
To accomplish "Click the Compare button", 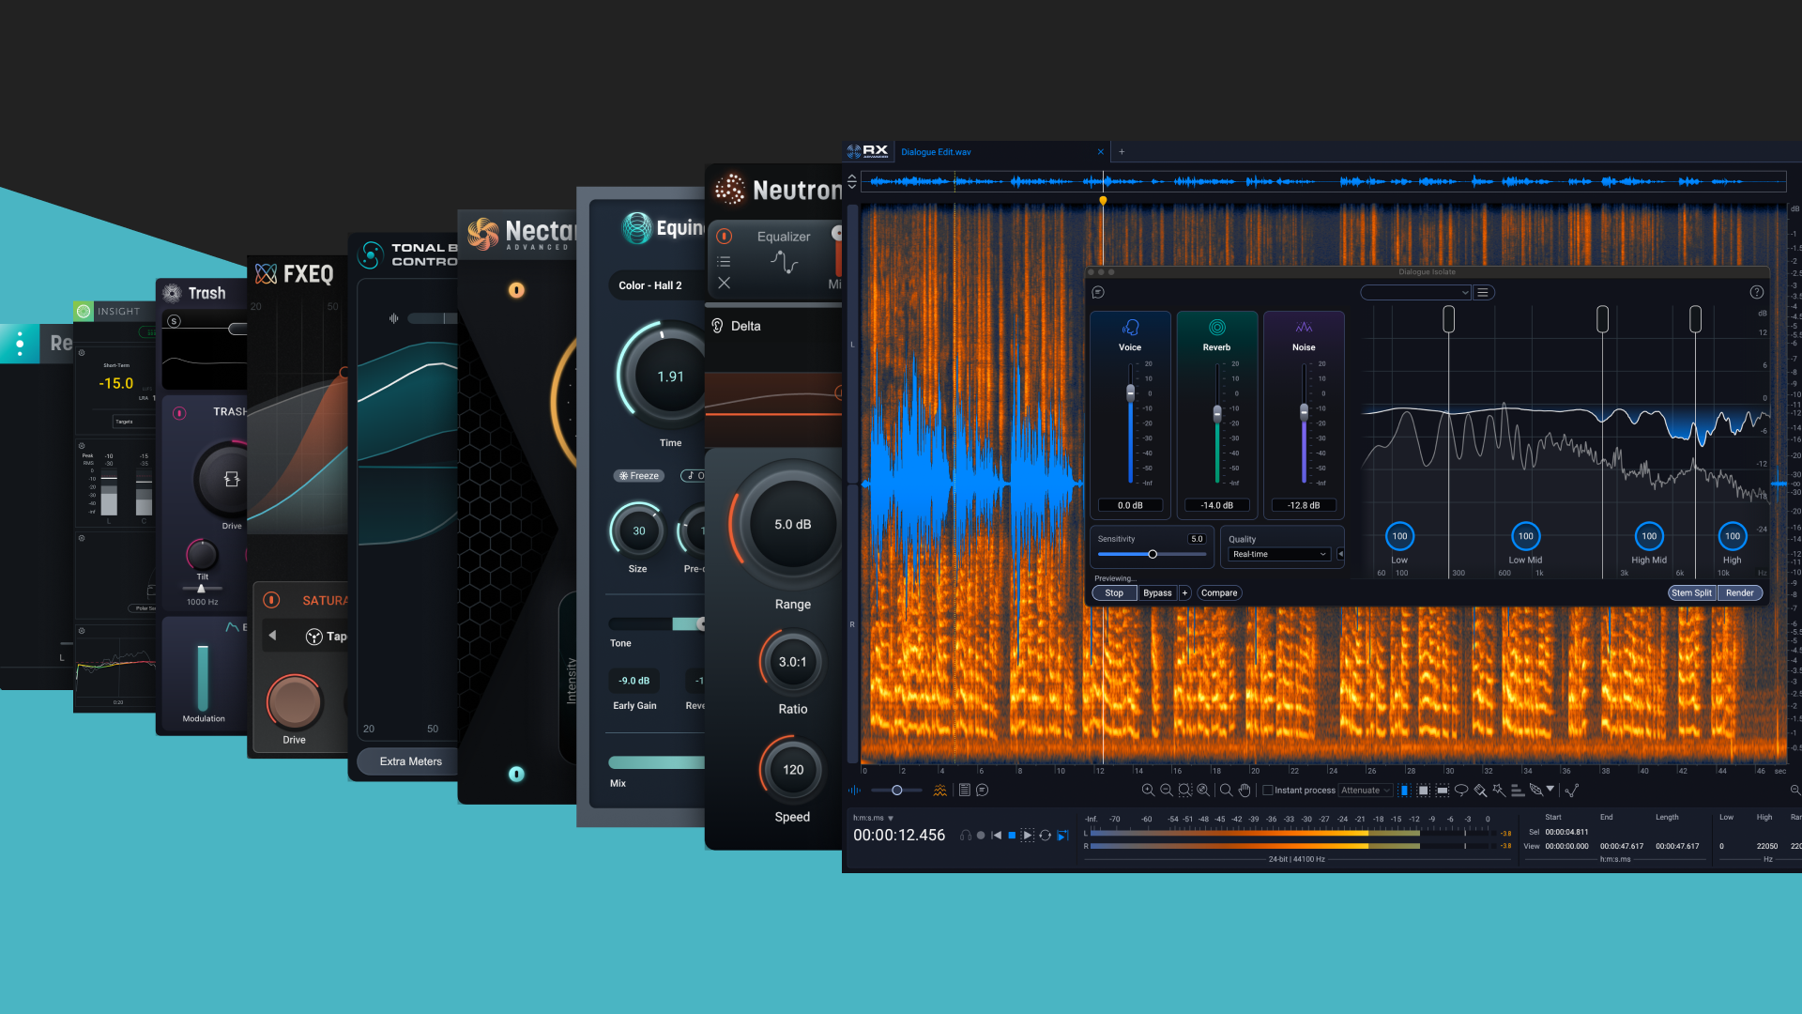I will [x=1219, y=593].
